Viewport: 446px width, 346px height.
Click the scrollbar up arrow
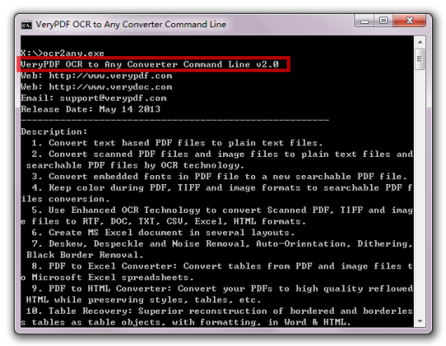tap(420, 42)
